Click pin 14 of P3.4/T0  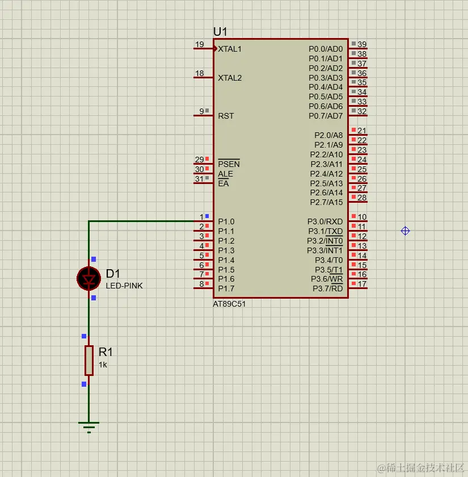coord(358,260)
